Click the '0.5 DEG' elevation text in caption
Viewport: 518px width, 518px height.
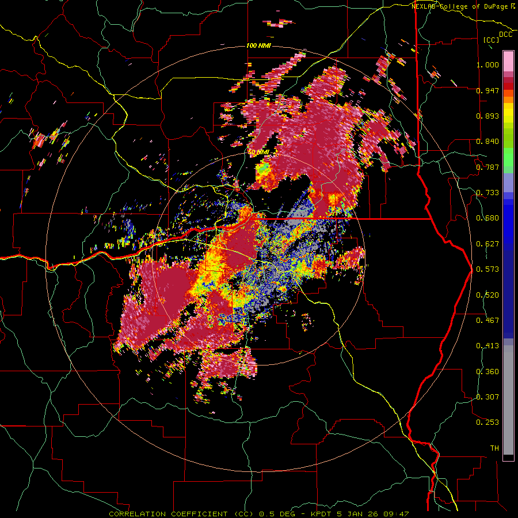point(277,514)
